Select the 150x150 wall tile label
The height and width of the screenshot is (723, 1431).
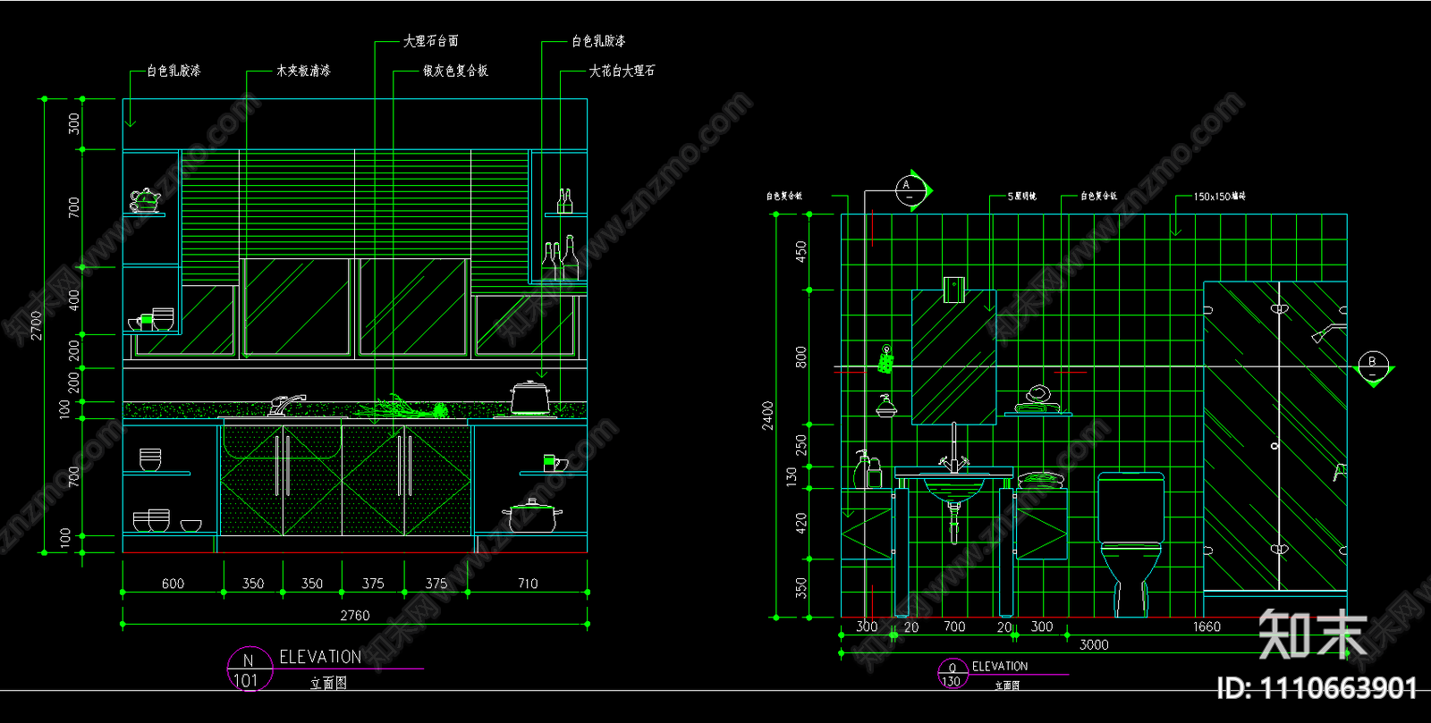coord(1220,196)
